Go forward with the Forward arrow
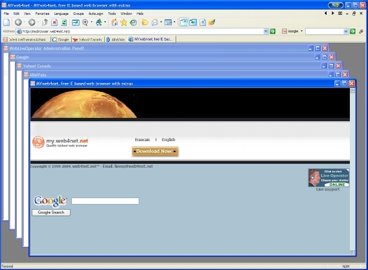This screenshot has height=270, width=368. click(x=32, y=22)
